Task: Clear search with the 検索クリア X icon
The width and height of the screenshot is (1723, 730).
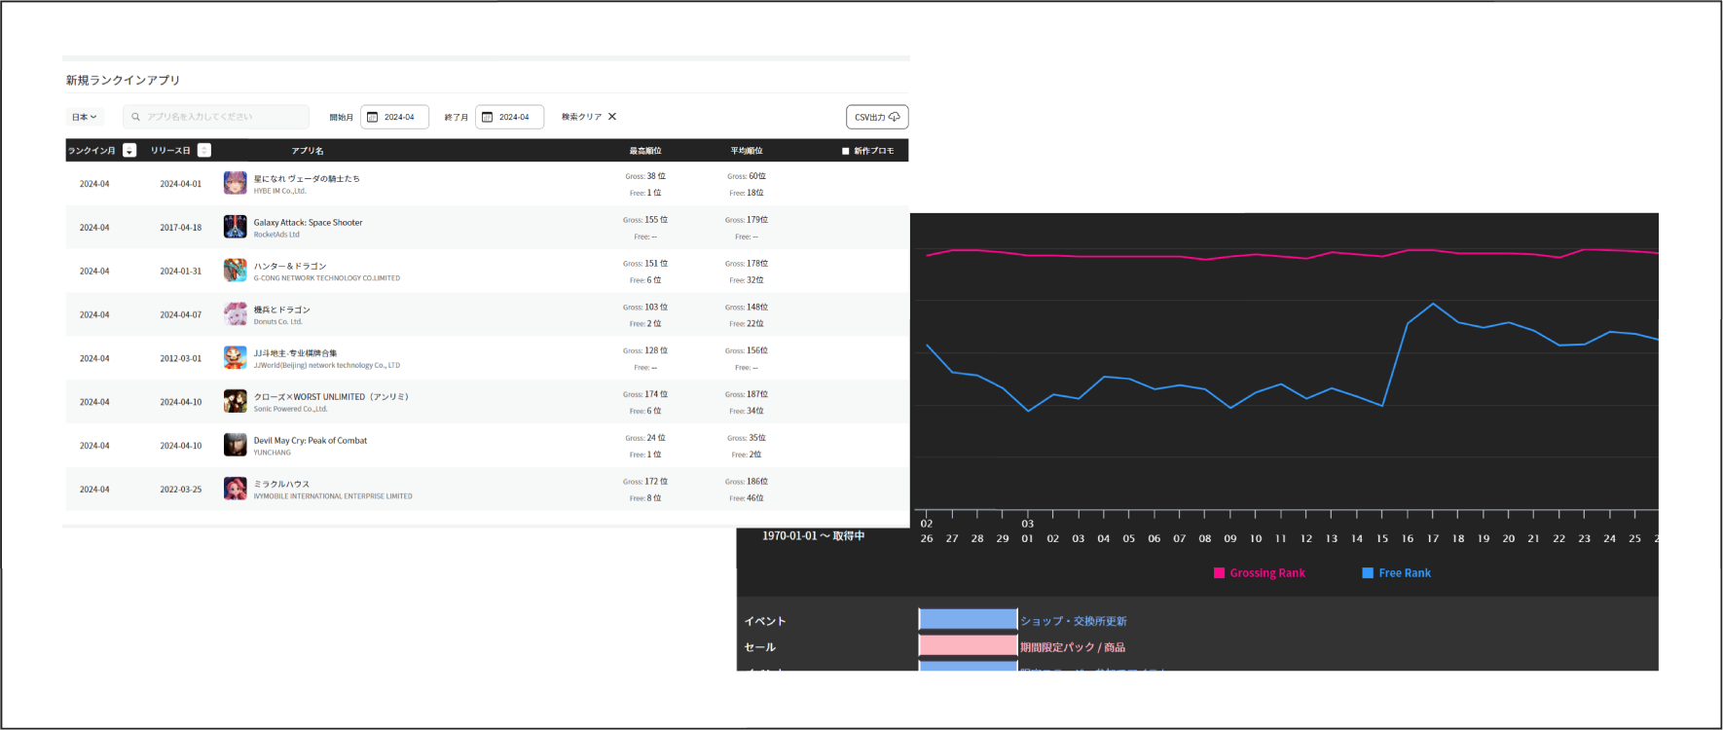Action: click(612, 117)
